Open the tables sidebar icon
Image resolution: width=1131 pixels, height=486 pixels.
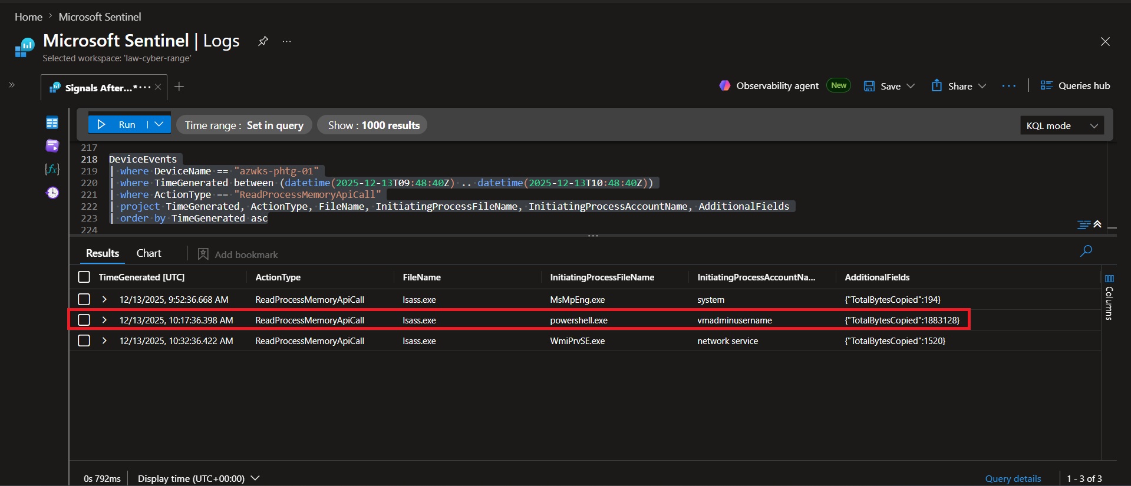click(x=52, y=123)
